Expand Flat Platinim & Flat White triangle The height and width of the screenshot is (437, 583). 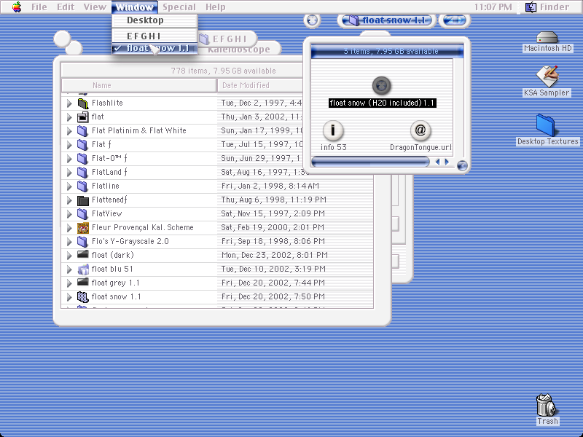(69, 131)
